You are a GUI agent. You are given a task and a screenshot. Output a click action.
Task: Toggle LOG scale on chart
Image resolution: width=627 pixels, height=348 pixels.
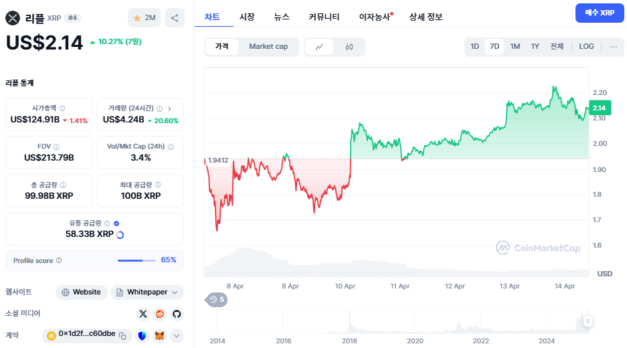[586, 47]
